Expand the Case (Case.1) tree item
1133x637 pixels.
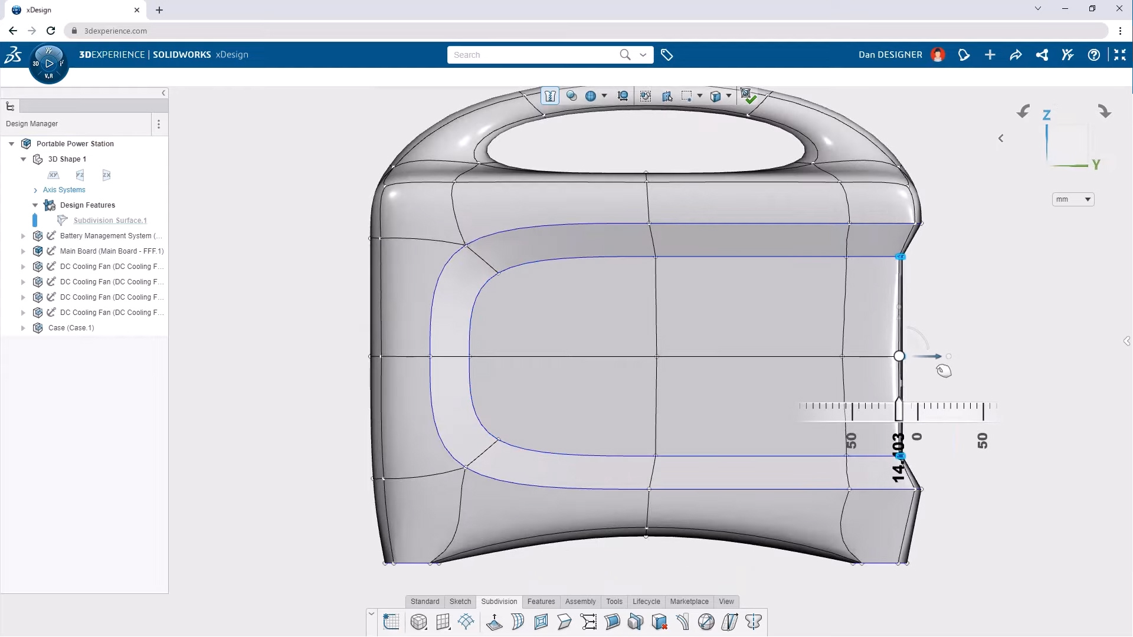(24, 328)
